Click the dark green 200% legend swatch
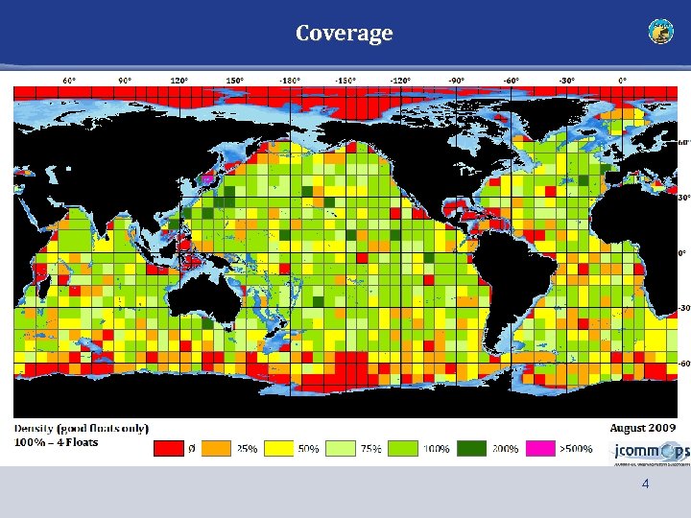The height and width of the screenshot is (518, 691). pos(471,448)
